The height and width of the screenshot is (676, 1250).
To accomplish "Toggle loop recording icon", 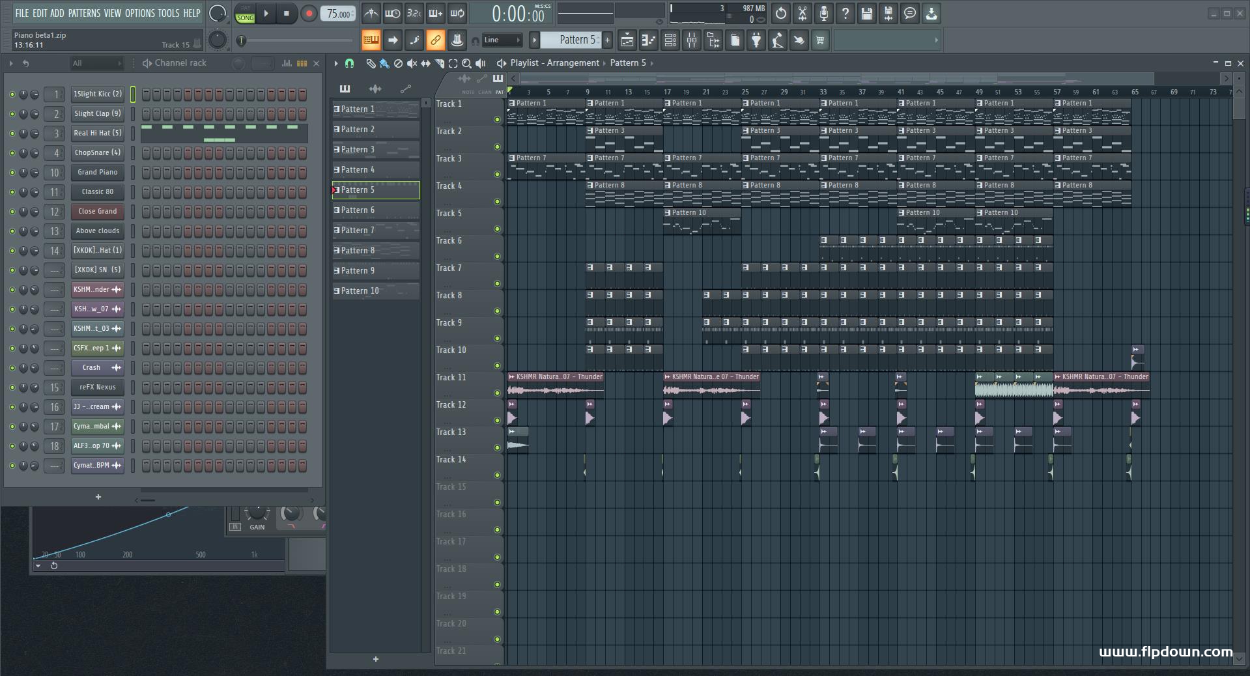I will pos(457,13).
